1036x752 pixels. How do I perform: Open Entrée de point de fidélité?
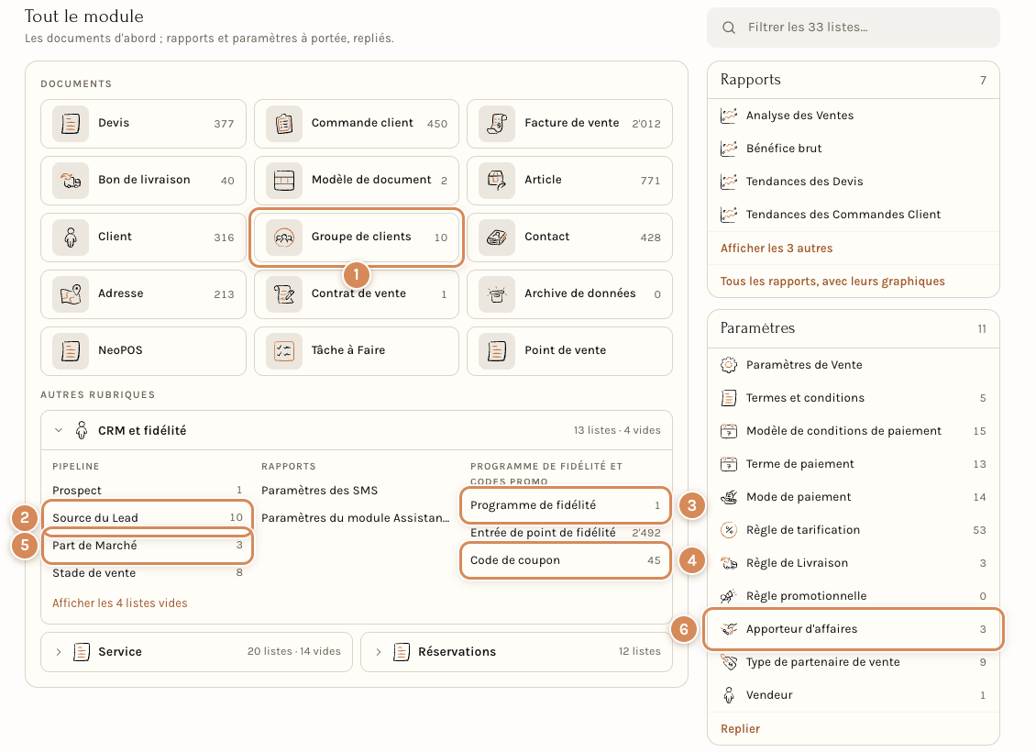(x=565, y=533)
